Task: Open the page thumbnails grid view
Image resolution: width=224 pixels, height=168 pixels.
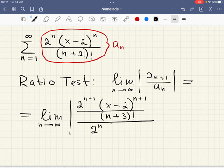Action: point(14,9)
